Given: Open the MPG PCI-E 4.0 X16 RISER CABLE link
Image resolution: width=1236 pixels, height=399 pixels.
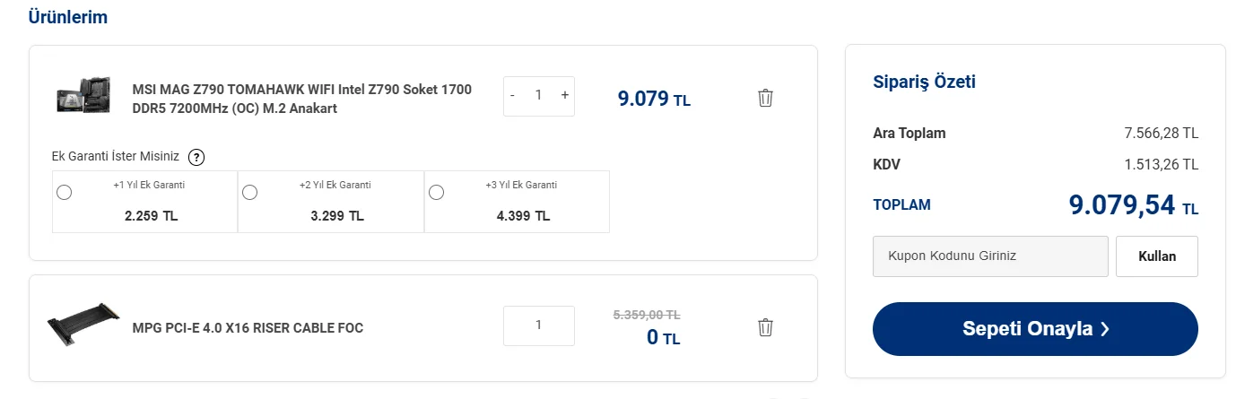Looking at the screenshot, I should [248, 328].
